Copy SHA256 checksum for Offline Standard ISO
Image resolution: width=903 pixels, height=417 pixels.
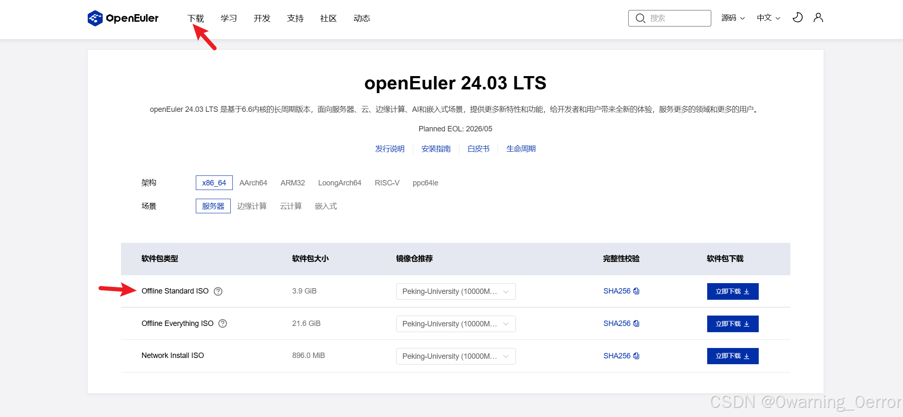click(x=636, y=291)
